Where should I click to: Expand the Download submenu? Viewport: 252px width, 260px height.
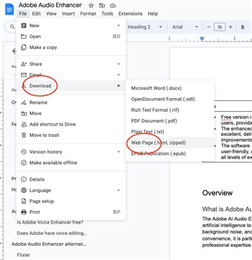point(71,86)
